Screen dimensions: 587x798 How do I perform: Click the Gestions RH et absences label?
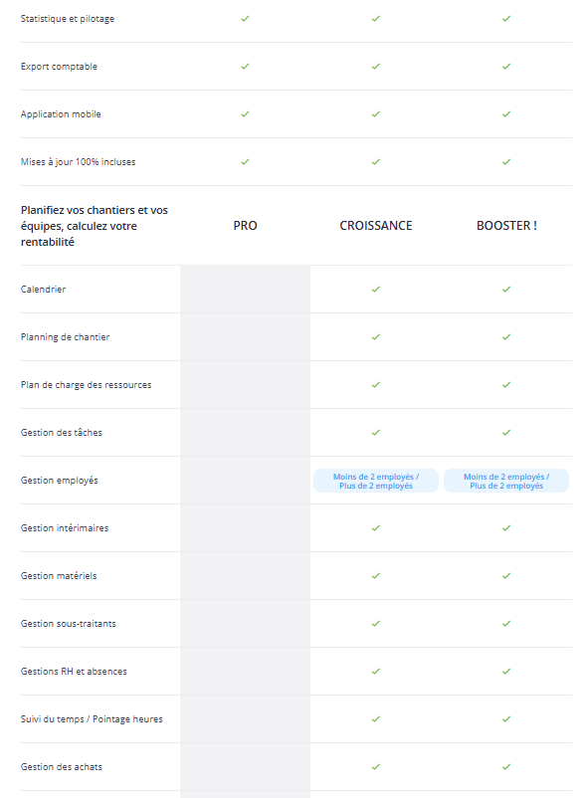coord(74,672)
